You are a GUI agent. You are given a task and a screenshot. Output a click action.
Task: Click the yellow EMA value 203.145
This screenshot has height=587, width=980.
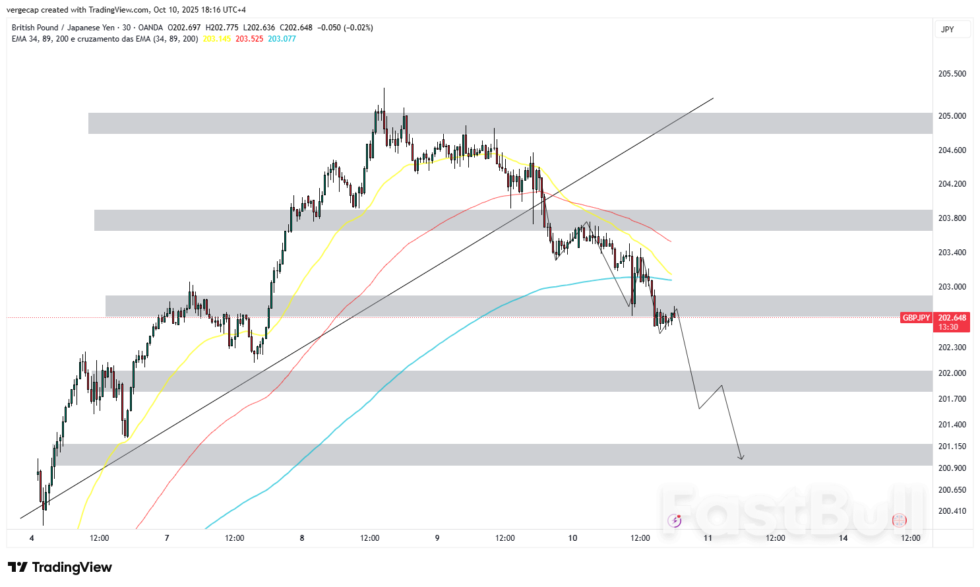coord(217,39)
